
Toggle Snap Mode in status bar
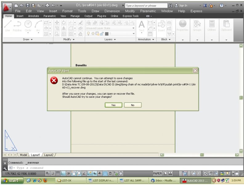[x=53, y=173]
